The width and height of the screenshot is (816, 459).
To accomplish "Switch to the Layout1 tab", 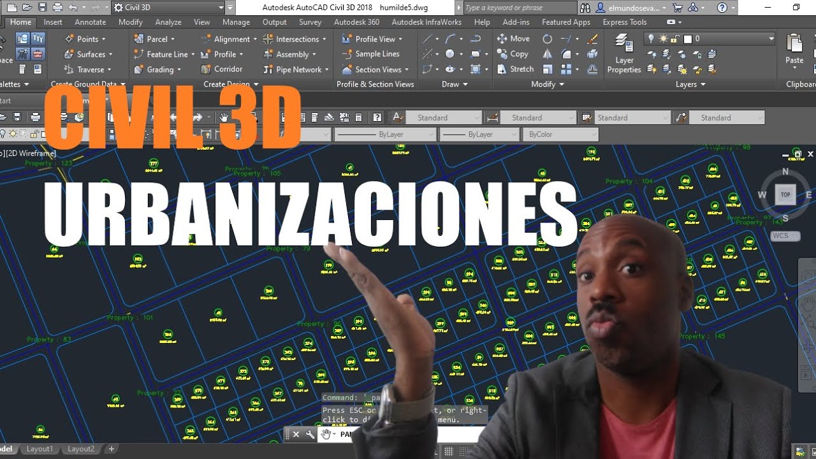I will pyautogui.click(x=40, y=449).
